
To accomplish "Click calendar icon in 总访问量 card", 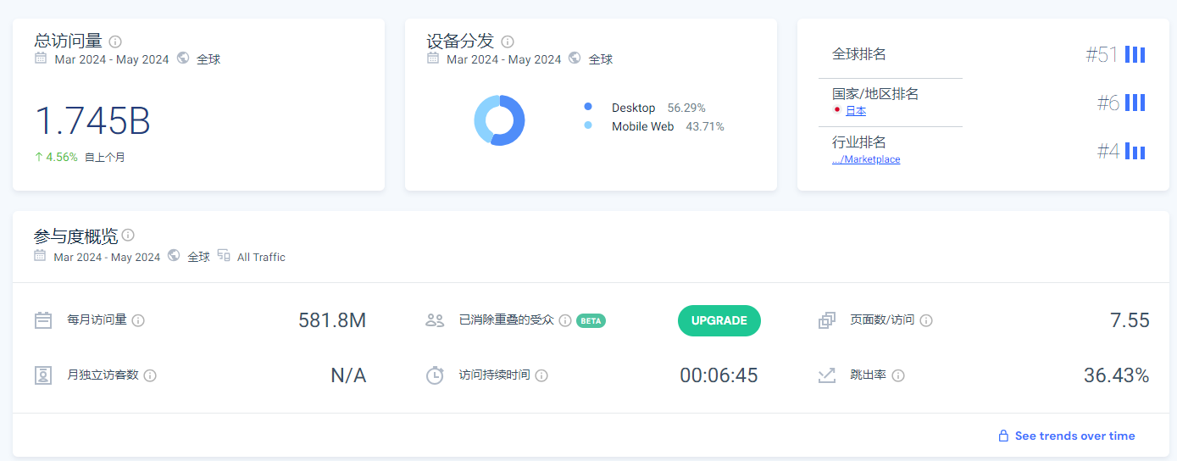I will (x=41, y=58).
